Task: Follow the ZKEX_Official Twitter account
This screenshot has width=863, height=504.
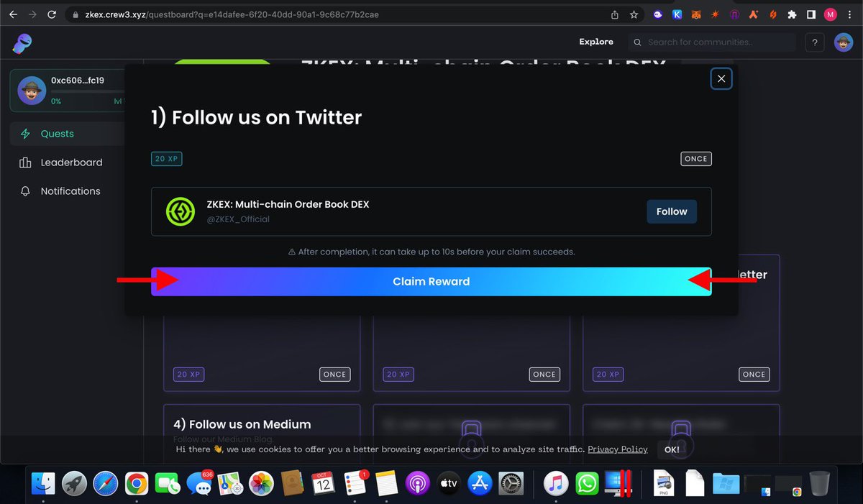Action: [672, 211]
